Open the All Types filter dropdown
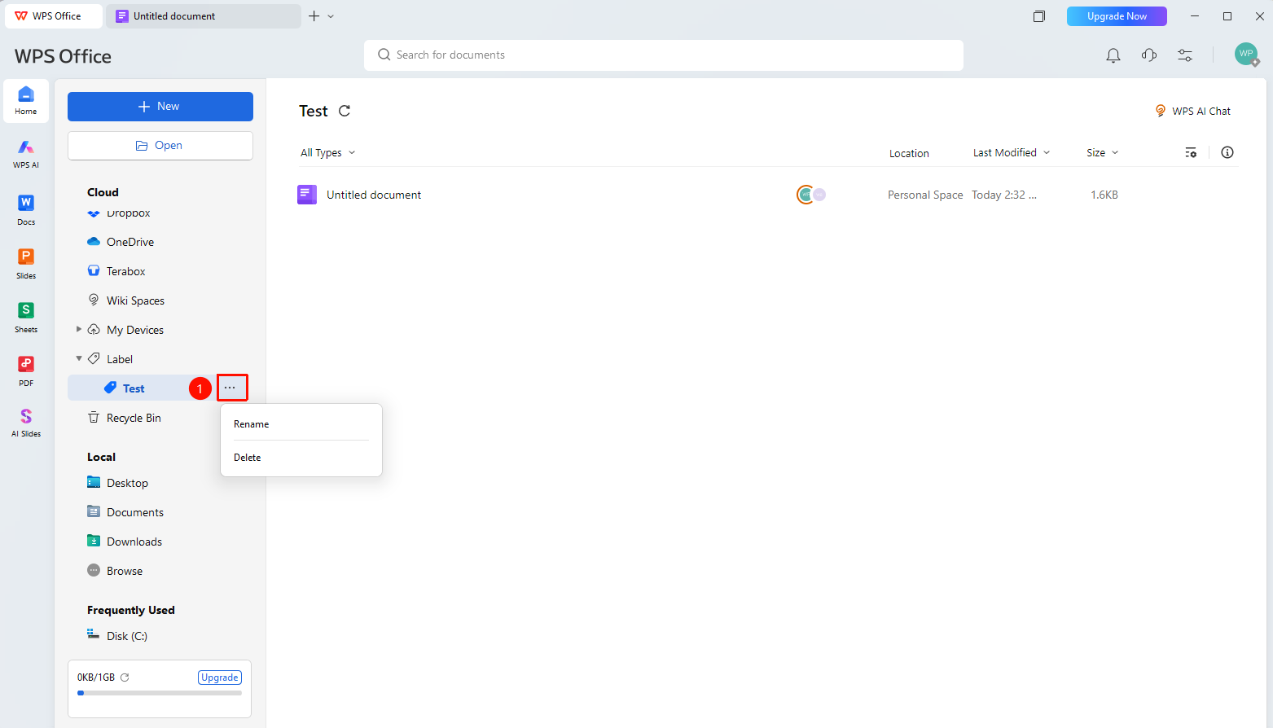1273x728 pixels. coord(328,152)
